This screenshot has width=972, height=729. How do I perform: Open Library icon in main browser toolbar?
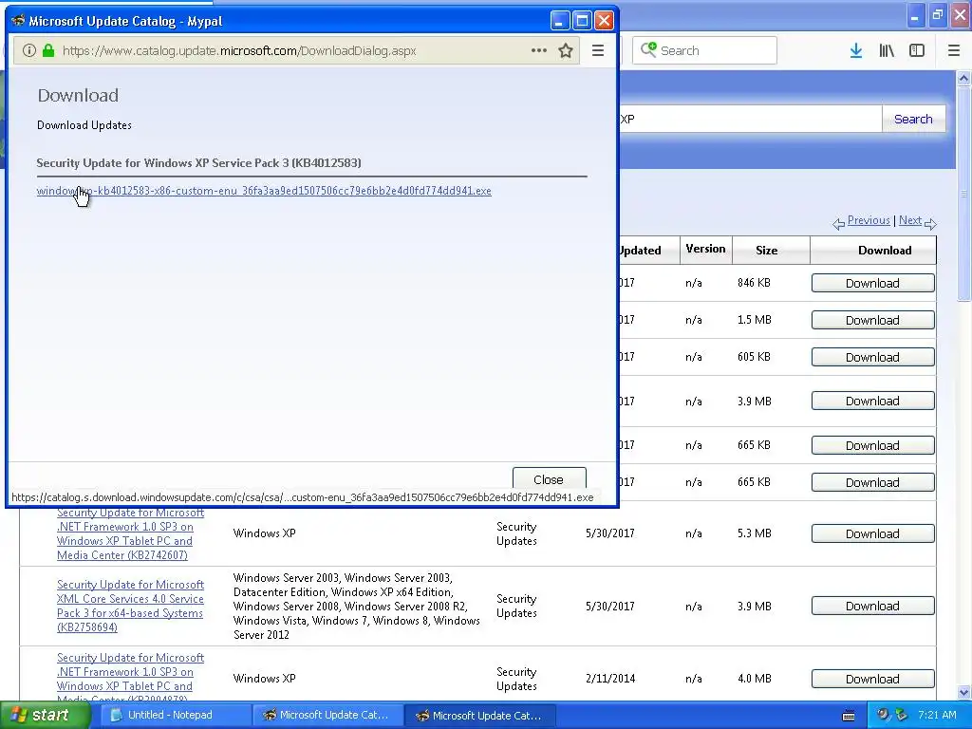pyautogui.click(x=887, y=50)
